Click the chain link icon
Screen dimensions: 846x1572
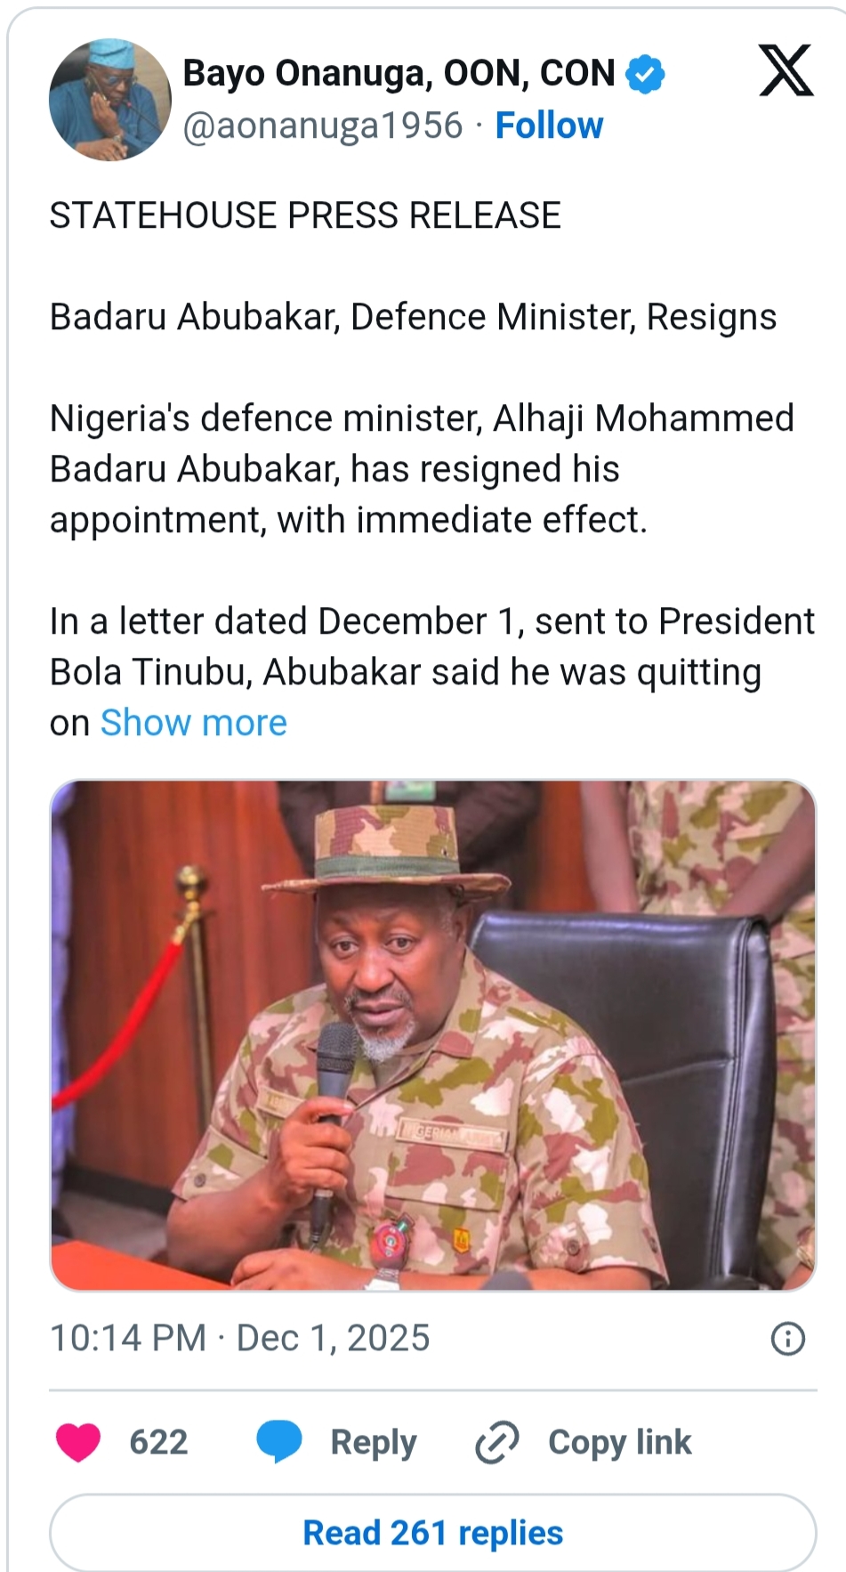(x=496, y=1442)
